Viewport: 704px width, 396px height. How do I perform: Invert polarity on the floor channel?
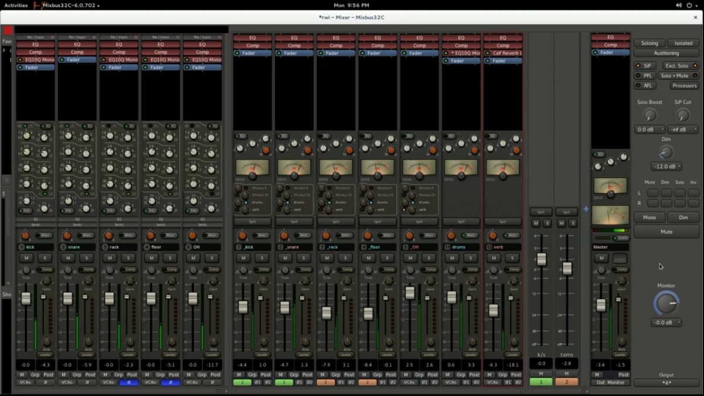coord(170,383)
